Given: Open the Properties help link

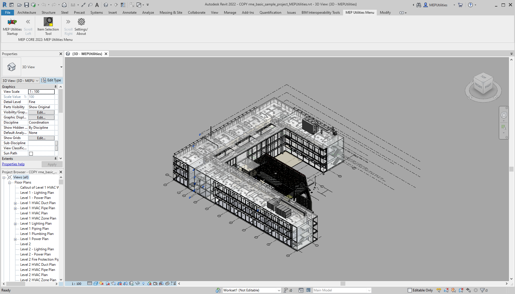Looking at the screenshot, I should click(13, 164).
